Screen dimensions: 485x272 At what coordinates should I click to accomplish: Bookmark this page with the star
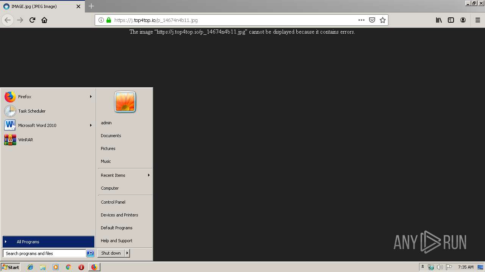383,20
